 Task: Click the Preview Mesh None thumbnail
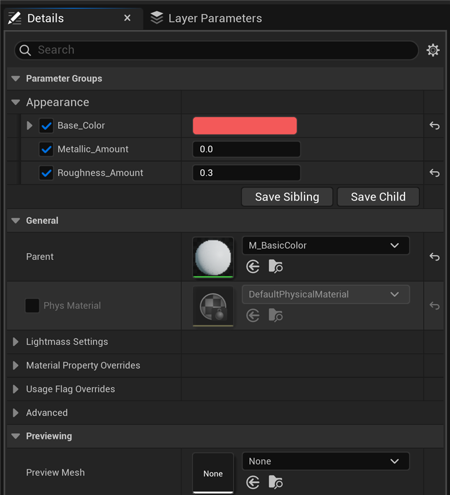213,473
